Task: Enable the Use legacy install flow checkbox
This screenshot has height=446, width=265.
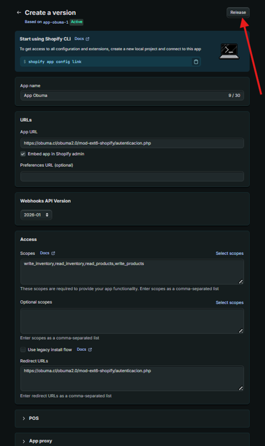Action: pyautogui.click(x=23, y=350)
